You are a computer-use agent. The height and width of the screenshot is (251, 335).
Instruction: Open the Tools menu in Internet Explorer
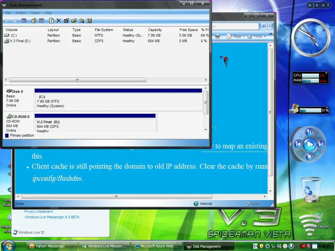click(x=256, y=36)
